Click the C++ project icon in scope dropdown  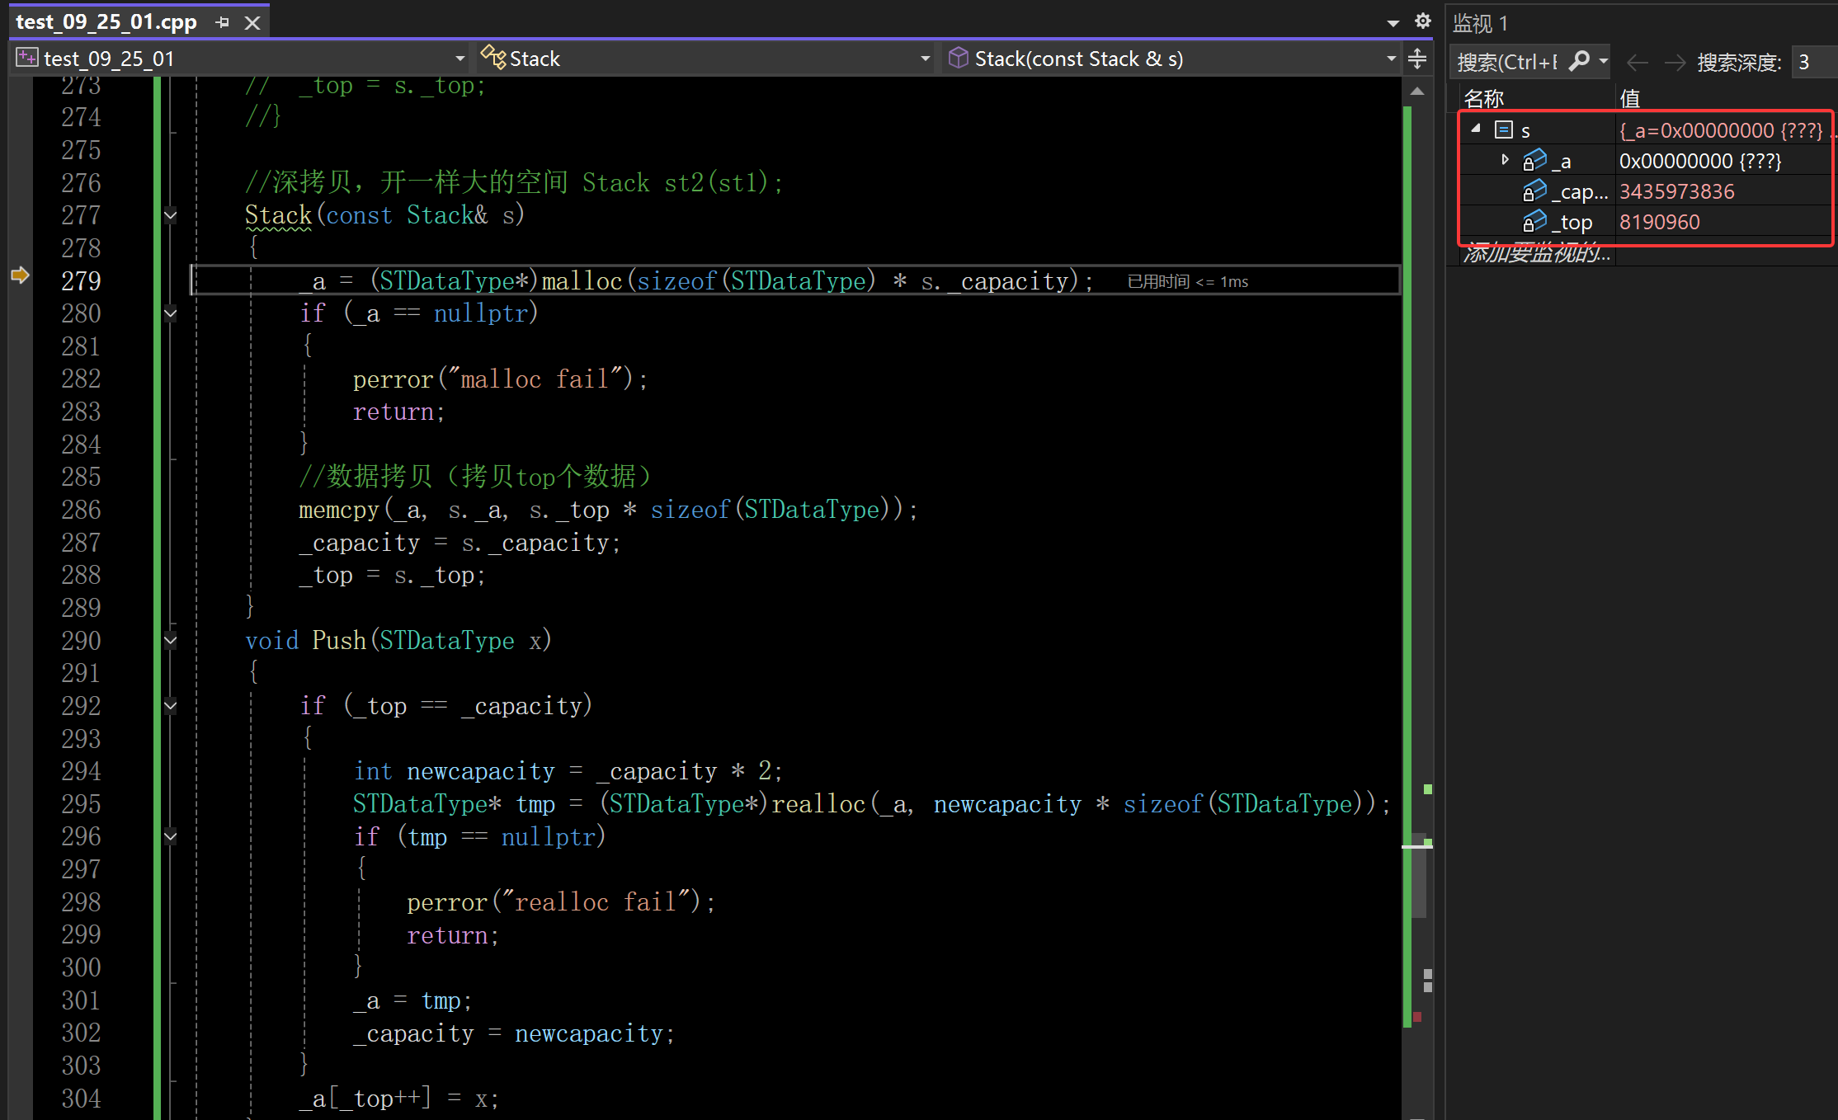coord(27,58)
